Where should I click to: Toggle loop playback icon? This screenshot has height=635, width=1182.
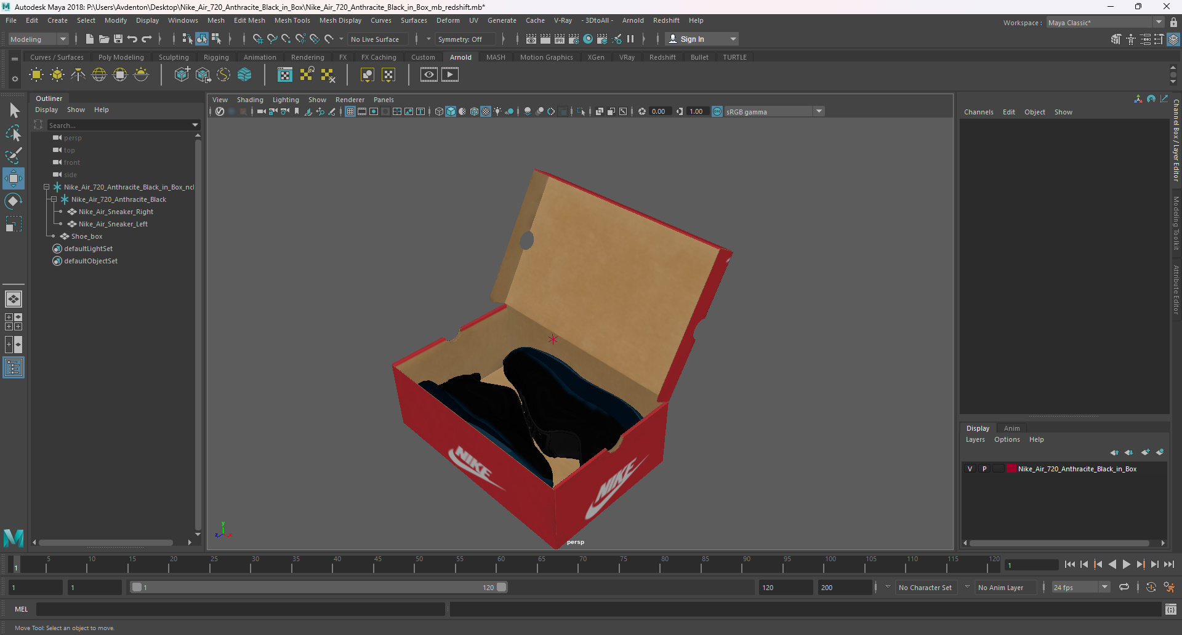point(1124,587)
